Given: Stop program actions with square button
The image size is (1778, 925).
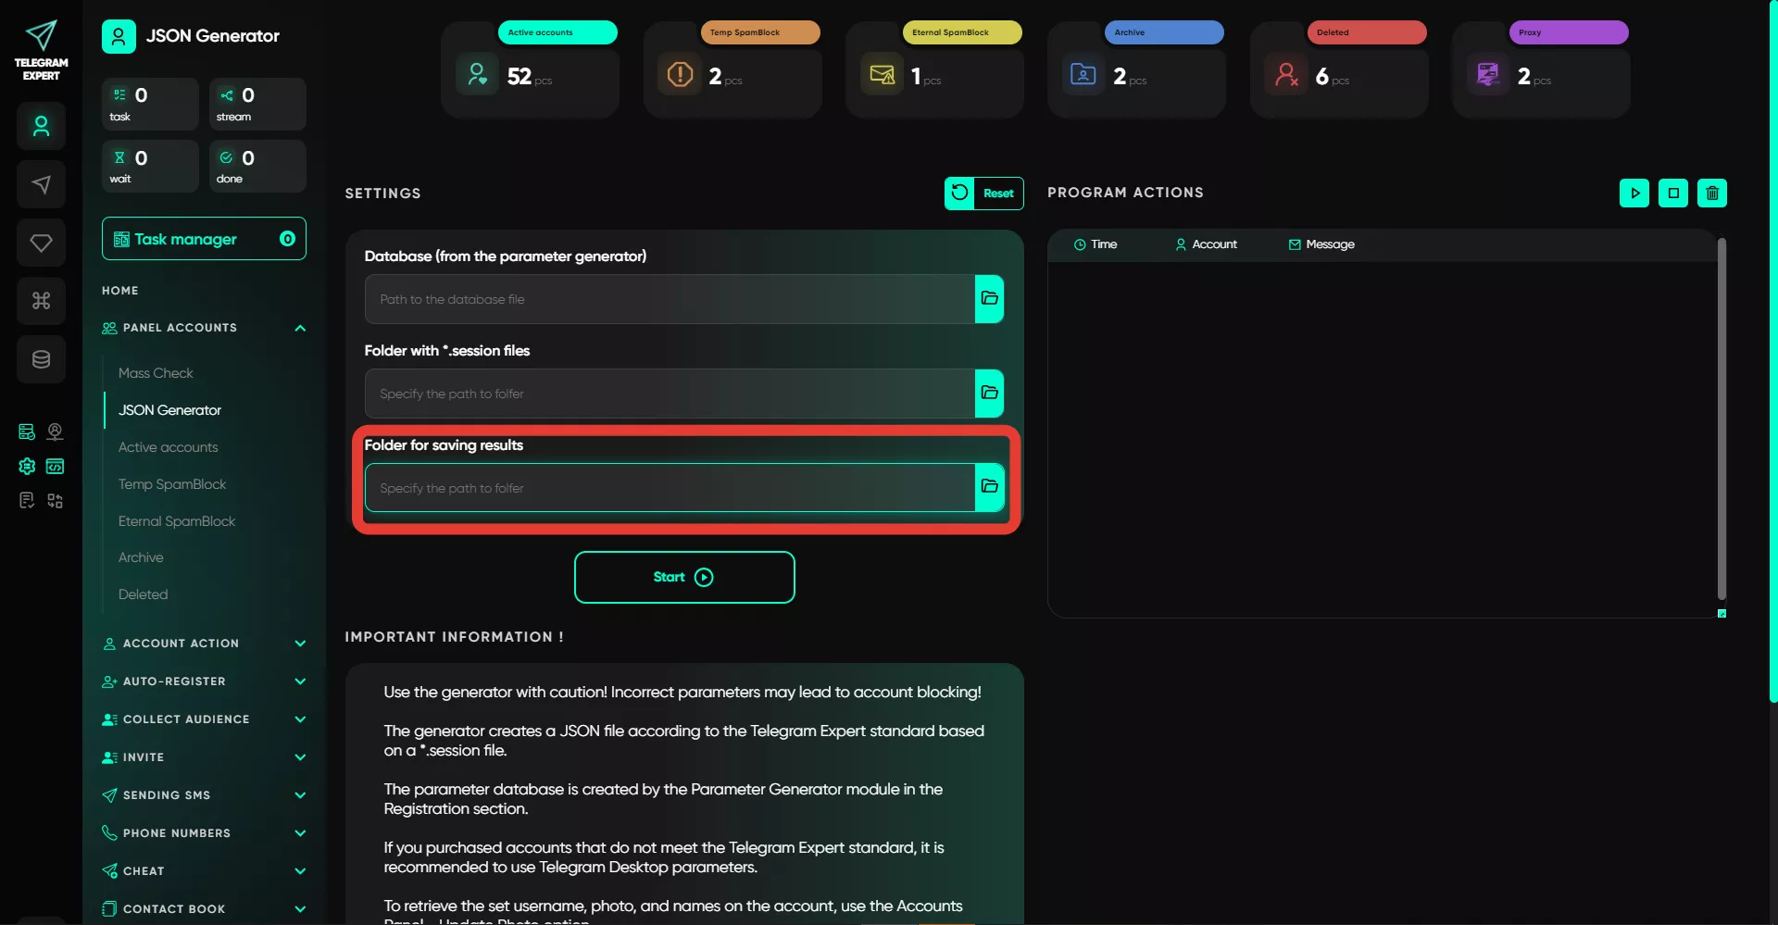Looking at the screenshot, I should (1673, 194).
